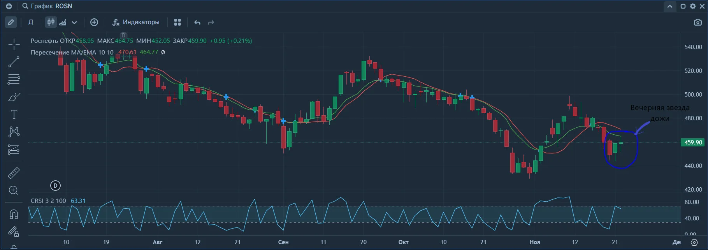Open the Индикаторы menu

(136, 22)
